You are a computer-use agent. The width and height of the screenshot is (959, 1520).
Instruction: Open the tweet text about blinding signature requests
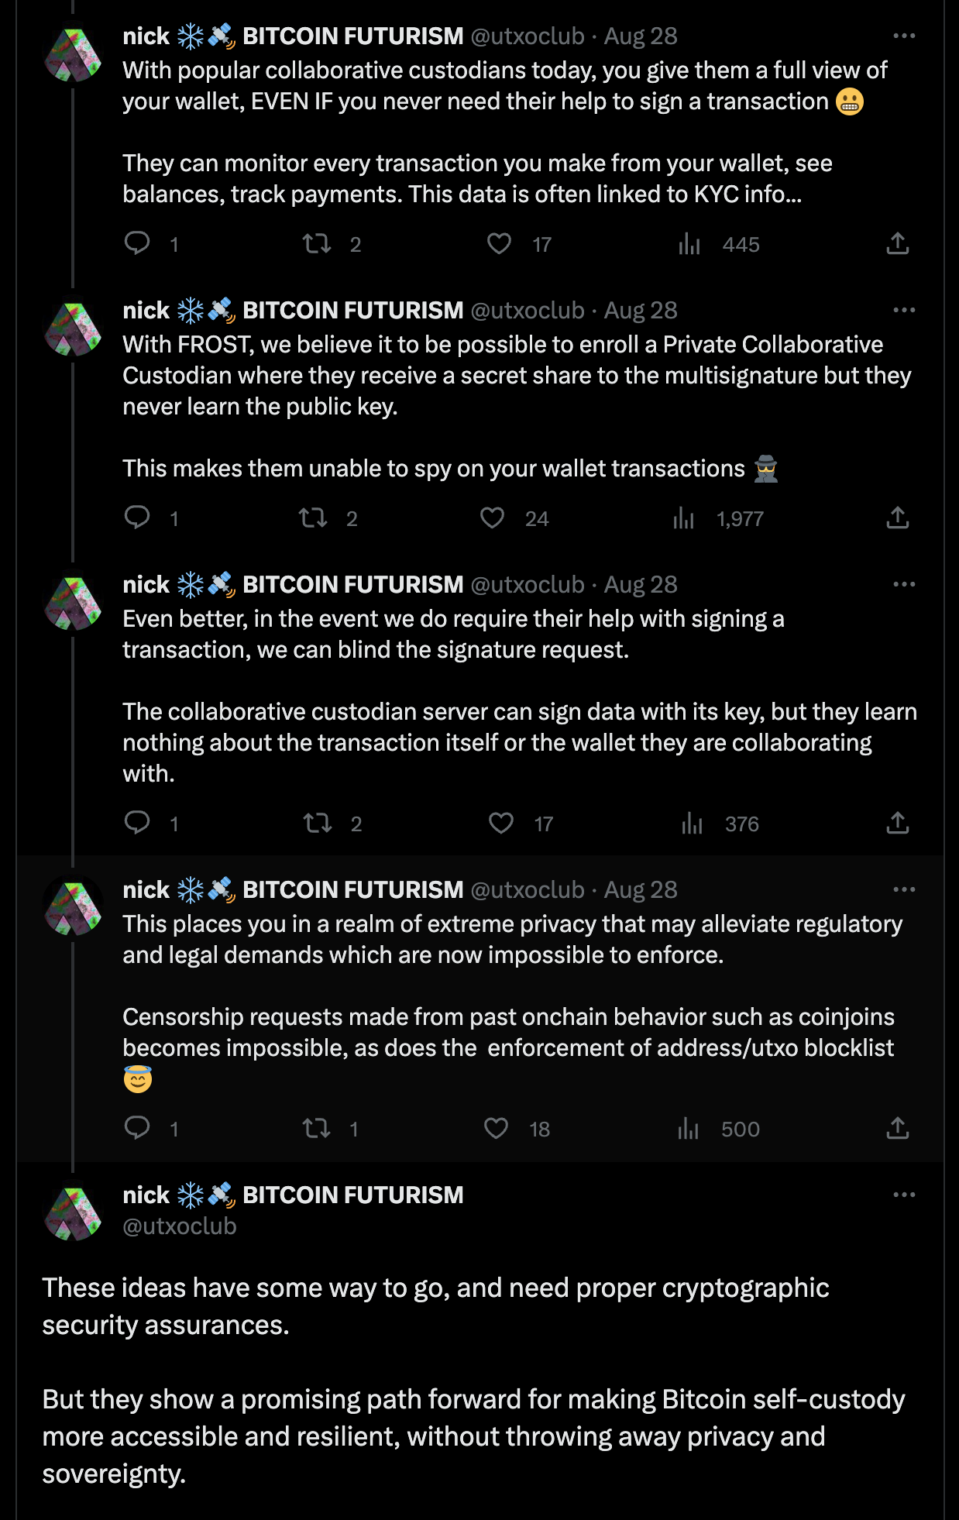pos(453,634)
